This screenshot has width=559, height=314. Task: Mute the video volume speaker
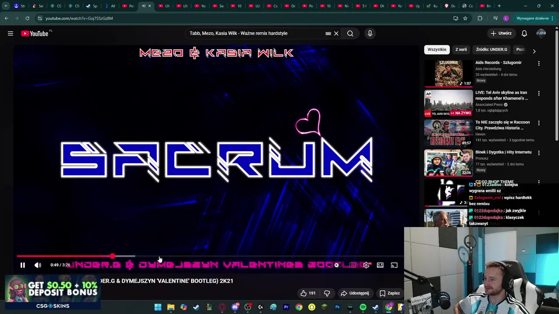pos(38,265)
